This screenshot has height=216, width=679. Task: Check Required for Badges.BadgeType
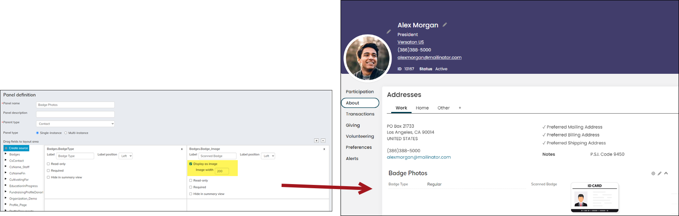(x=48, y=170)
